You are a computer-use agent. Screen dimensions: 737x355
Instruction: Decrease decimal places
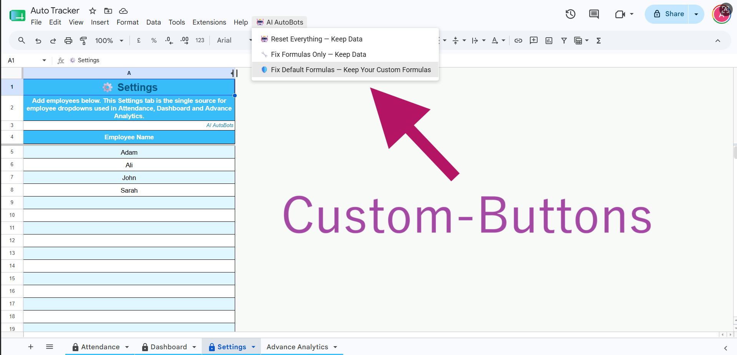169,40
